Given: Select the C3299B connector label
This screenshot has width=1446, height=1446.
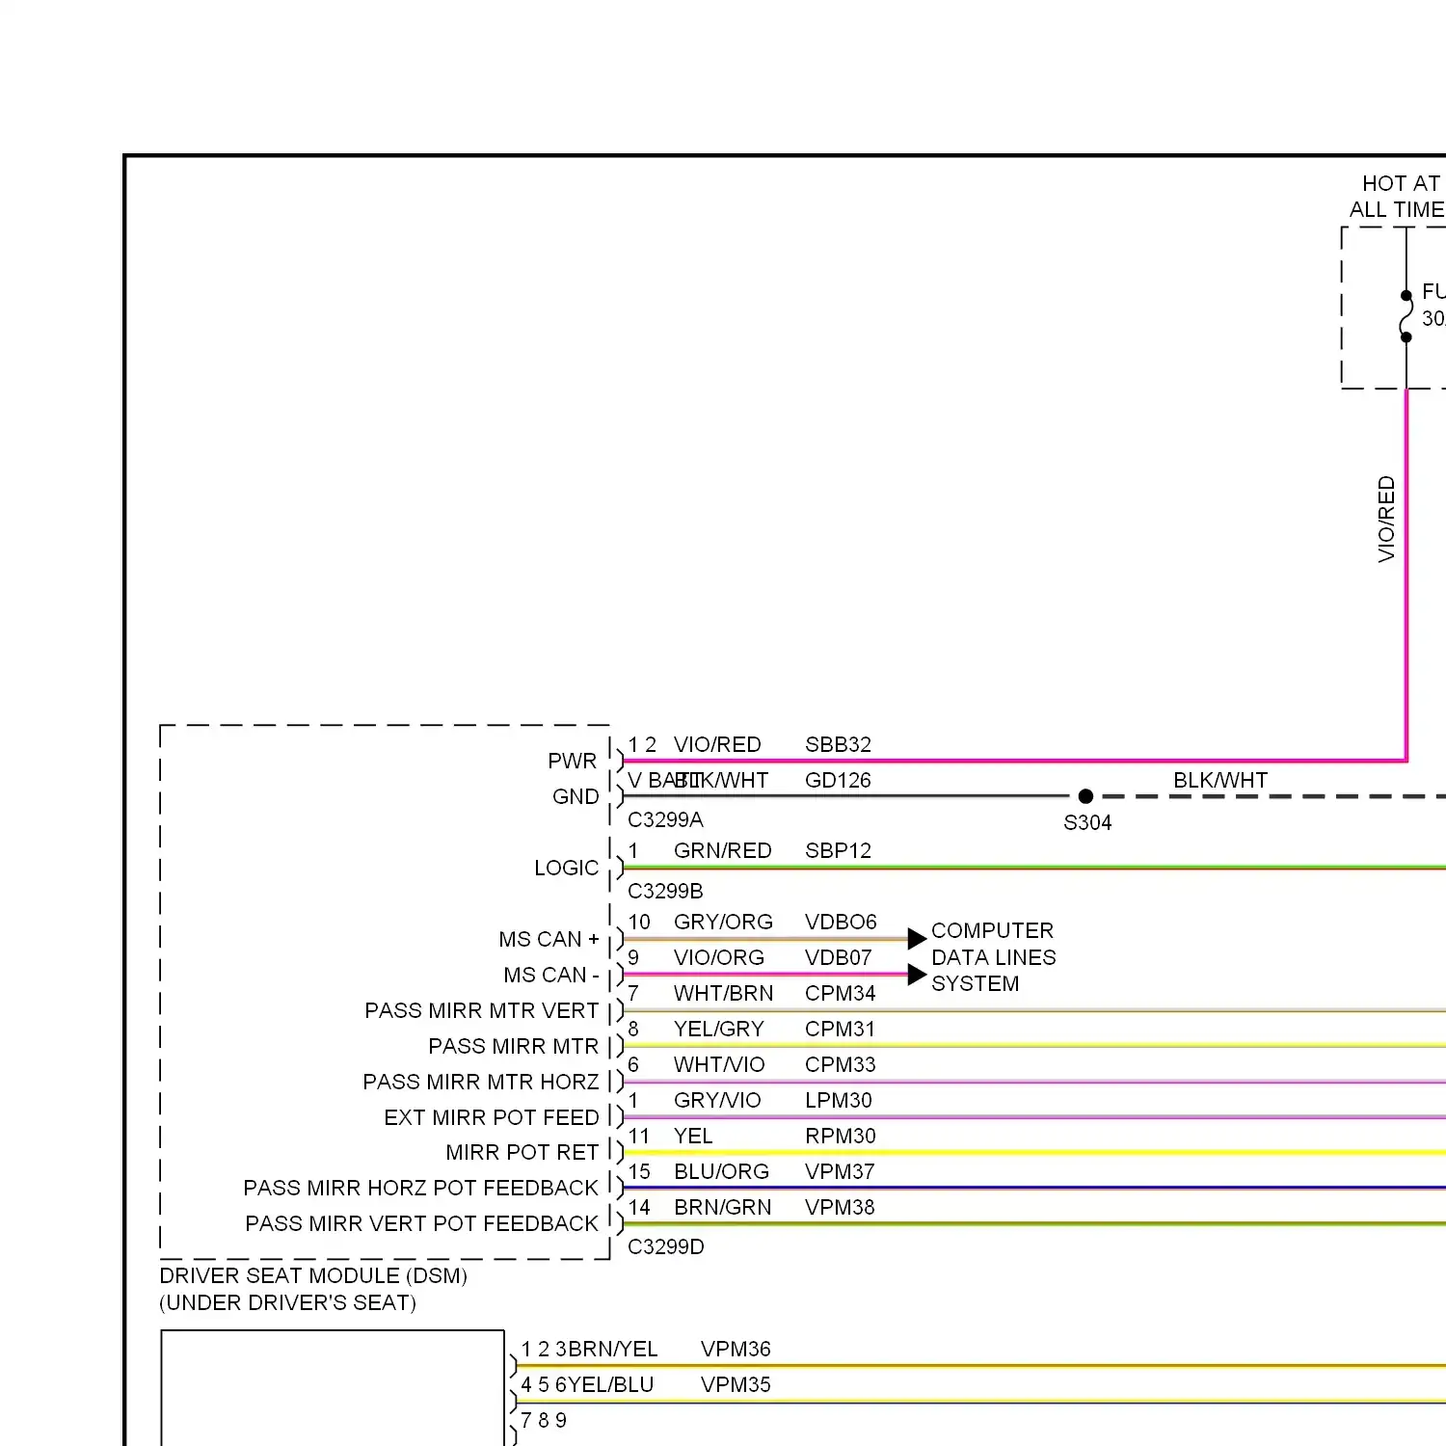Looking at the screenshot, I should coord(665,891).
